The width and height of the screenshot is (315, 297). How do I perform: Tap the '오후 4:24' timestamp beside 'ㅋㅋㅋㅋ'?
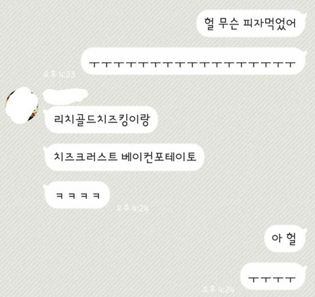[x=132, y=208]
